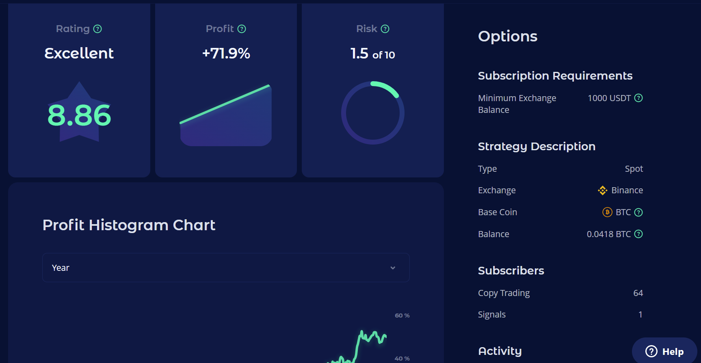Click the chevron arrow in Year selector
The height and width of the screenshot is (363, 701).
coord(393,268)
